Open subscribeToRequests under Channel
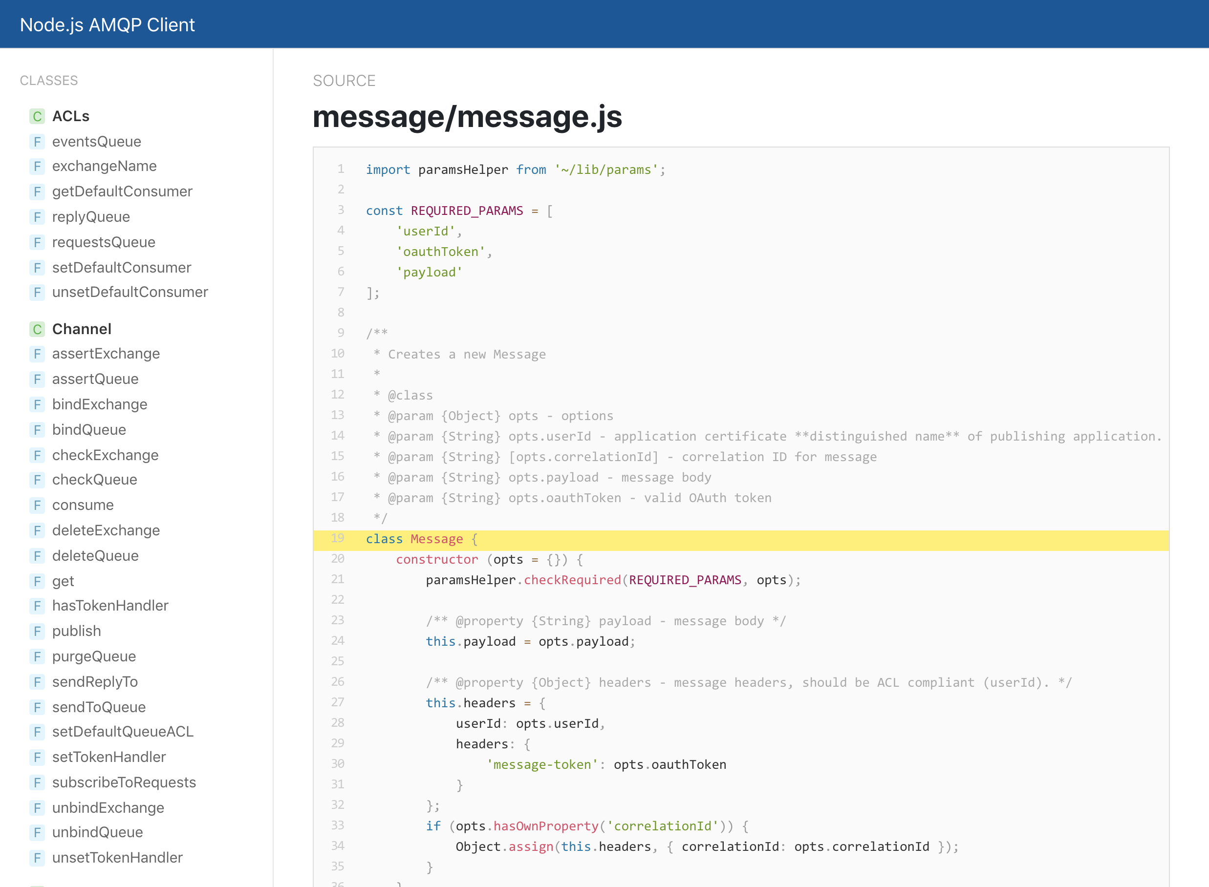 pyautogui.click(x=124, y=782)
